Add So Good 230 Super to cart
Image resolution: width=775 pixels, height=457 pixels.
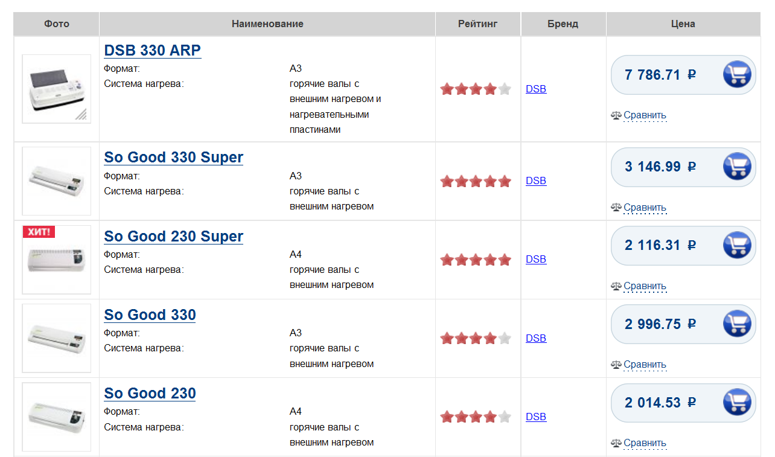tap(737, 245)
